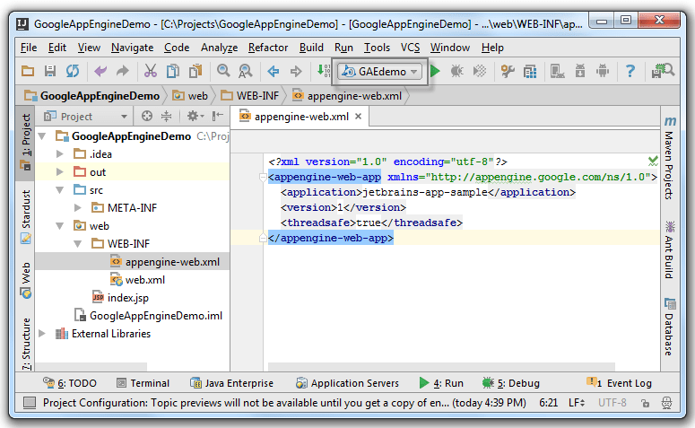Open the Project panel gear settings
The width and height of the screenshot is (695, 428).
(x=195, y=117)
